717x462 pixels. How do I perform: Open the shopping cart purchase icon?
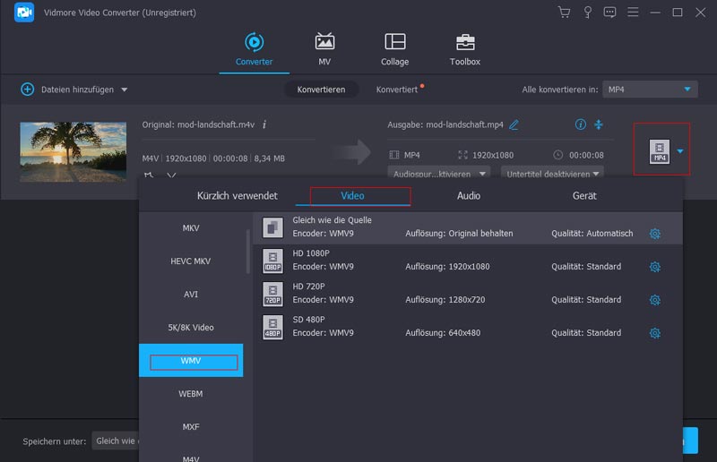pyautogui.click(x=564, y=13)
